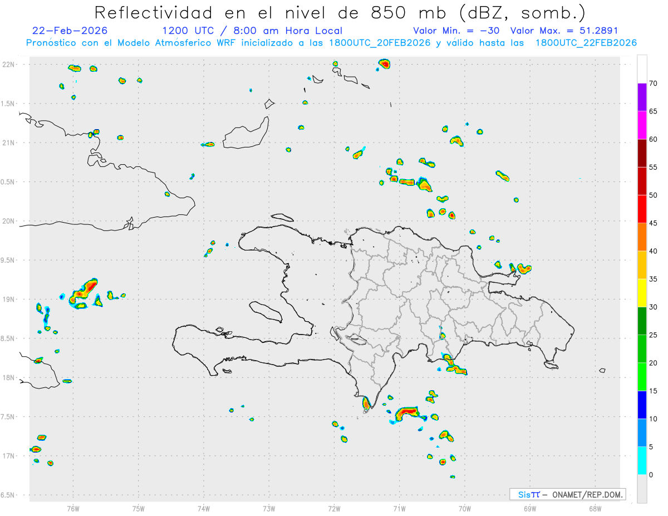This screenshot has height=516, width=668.
Task: Select the dark blue 10–15 dBZ band
Action: (642, 405)
